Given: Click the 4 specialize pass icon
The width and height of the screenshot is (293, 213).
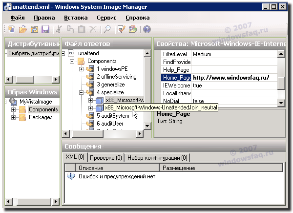Looking at the screenshot, I should 90,92.
